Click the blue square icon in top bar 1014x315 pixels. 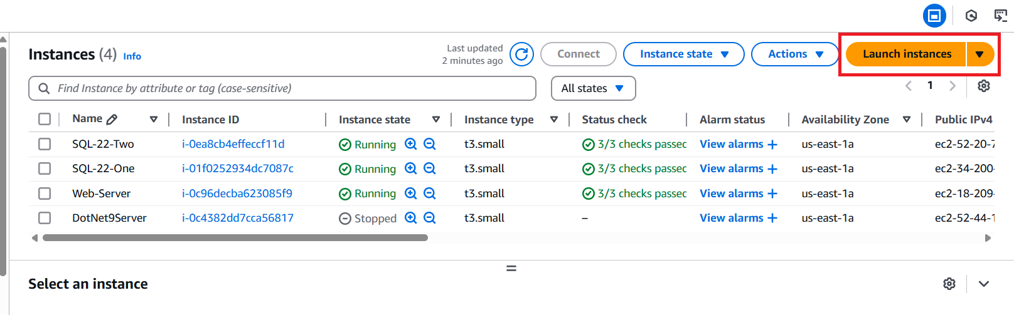(934, 16)
